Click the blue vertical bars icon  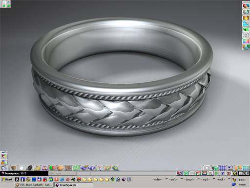(x=223, y=173)
